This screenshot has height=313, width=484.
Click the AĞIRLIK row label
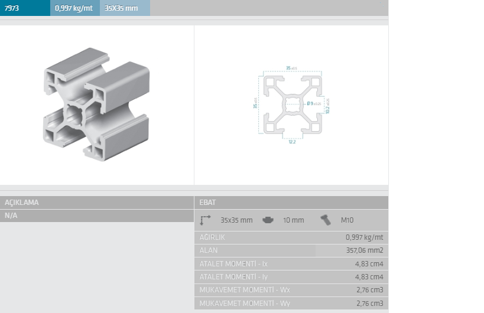212,237
